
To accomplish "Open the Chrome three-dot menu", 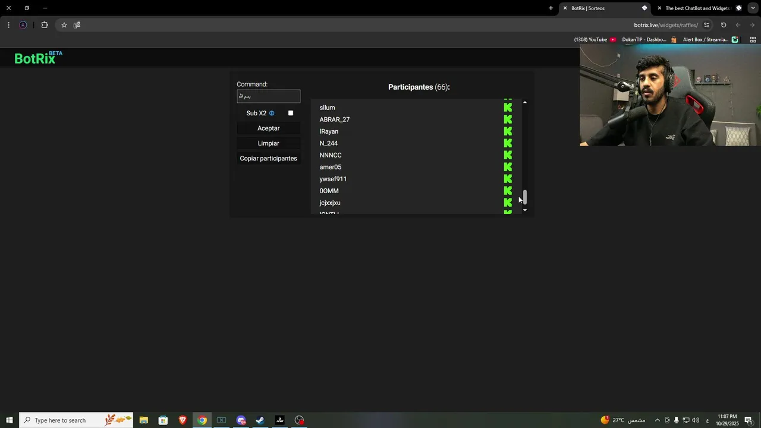I will coord(8,25).
